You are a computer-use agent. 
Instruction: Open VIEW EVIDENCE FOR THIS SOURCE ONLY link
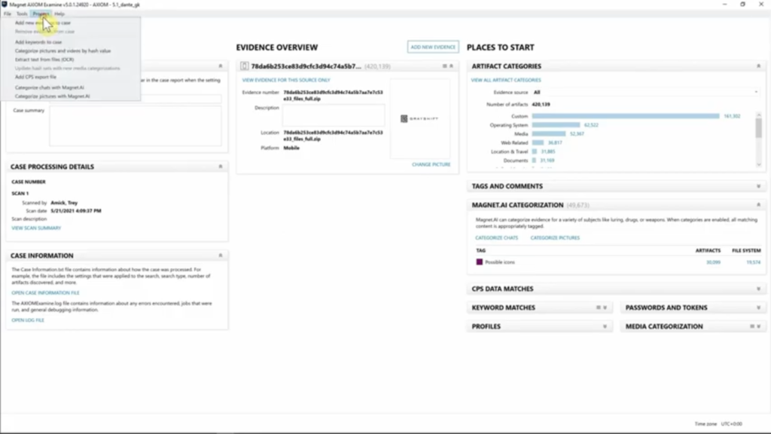click(286, 80)
